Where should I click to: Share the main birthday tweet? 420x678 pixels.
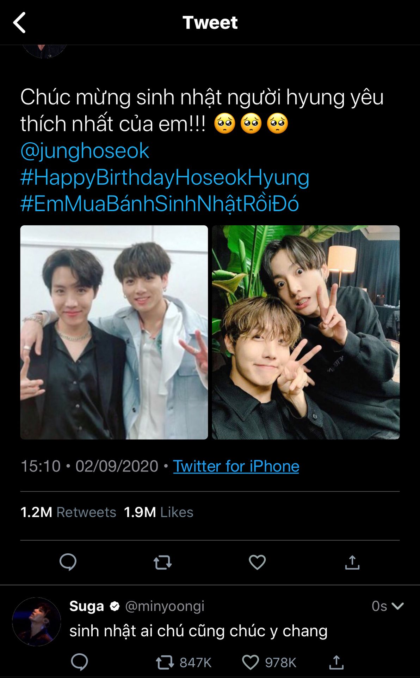point(352,562)
